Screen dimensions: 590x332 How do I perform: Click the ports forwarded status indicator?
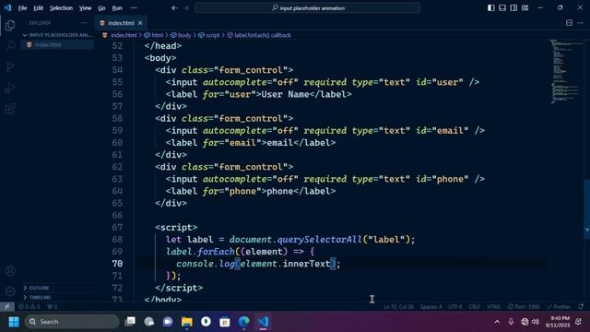pos(53,307)
